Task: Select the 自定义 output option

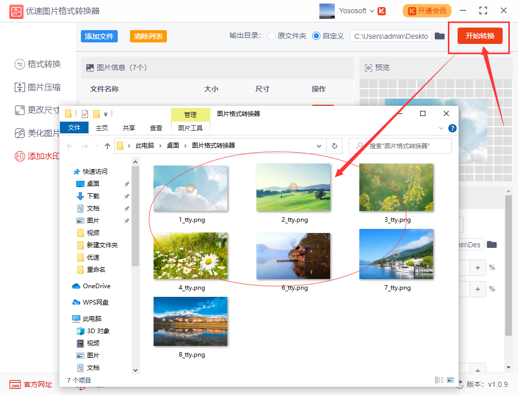Action: pos(317,36)
